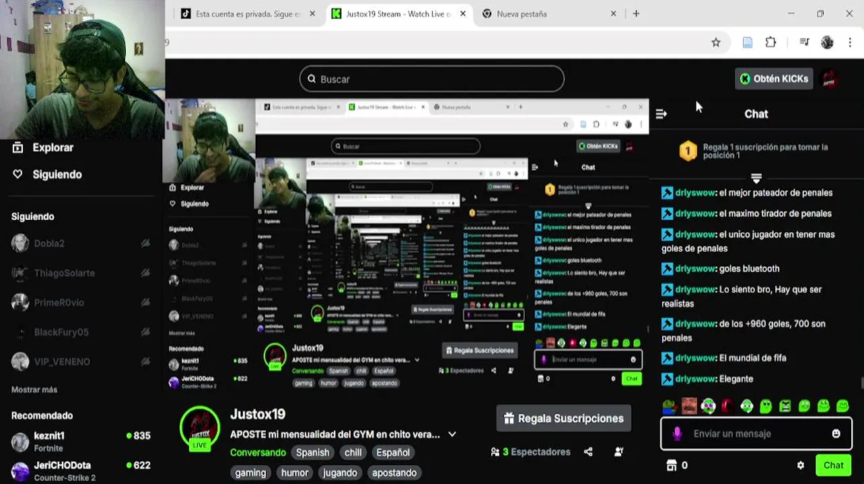Select the apostando tag
This screenshot has width=864, height=484.
pyautogui.click(x=394, y=473)
